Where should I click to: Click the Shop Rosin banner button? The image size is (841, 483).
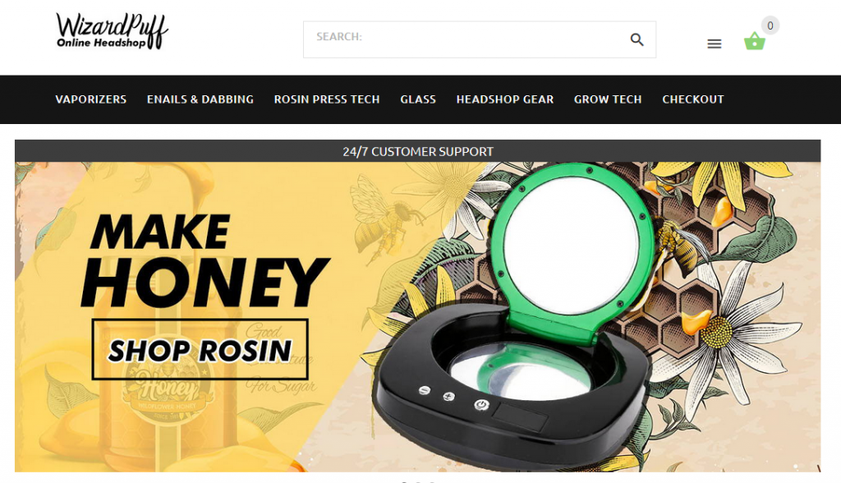(x=200, y=349)
